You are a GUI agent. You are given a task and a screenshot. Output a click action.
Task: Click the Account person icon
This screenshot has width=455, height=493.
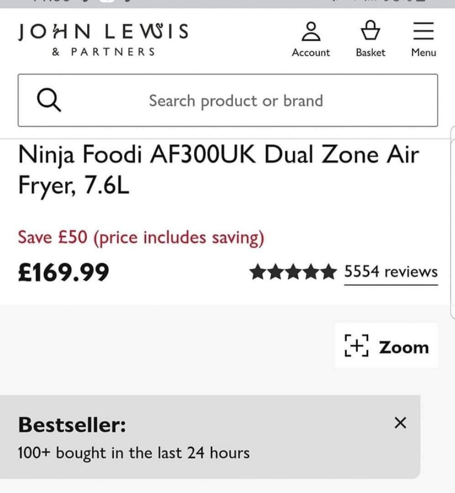pos(311,32)
